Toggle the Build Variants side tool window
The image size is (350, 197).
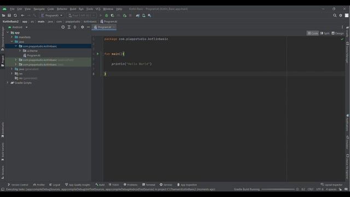[2, 152]
